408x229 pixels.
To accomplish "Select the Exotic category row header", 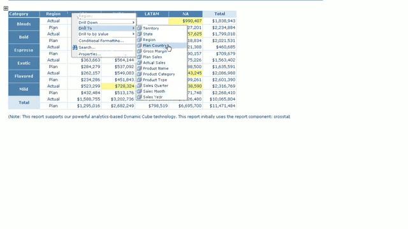I will (x=24, y=63).
